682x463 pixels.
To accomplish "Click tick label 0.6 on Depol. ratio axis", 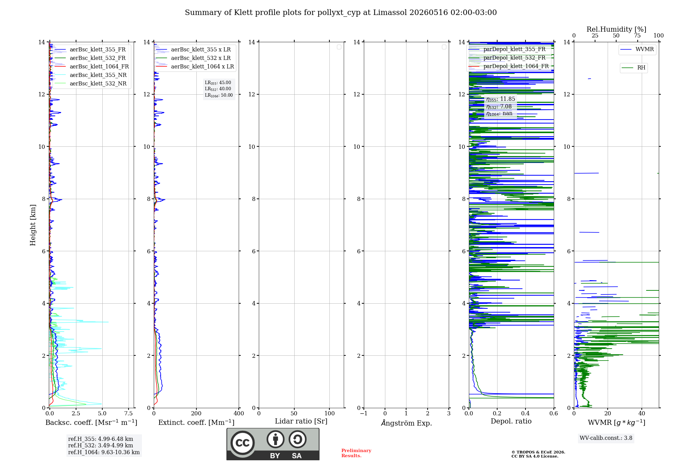I will tap(553, 413).
